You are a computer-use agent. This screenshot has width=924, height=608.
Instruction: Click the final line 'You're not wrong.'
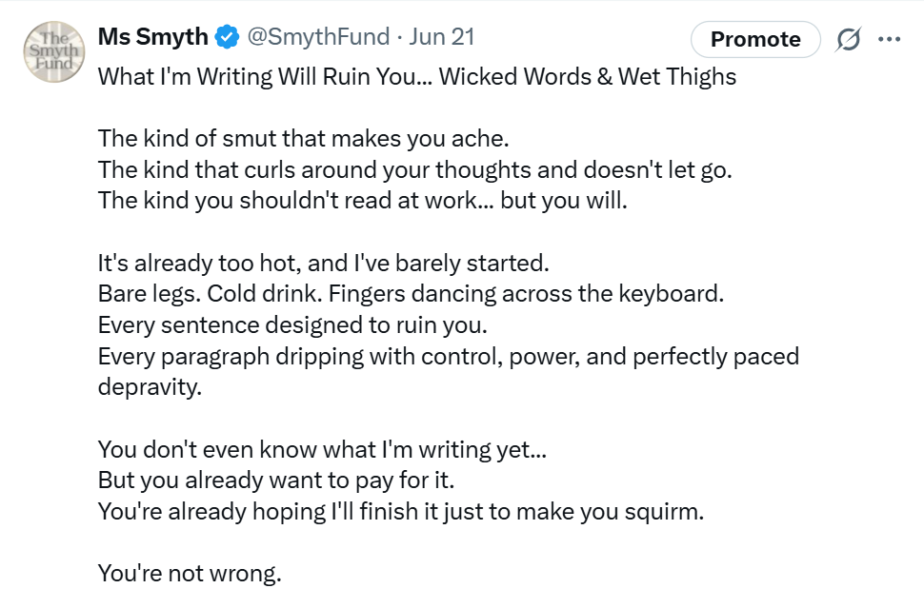(x=190, y=574)
